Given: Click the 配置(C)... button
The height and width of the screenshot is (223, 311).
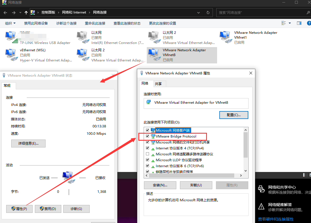Looking at the screenshot, I should [x=234, y=115].
